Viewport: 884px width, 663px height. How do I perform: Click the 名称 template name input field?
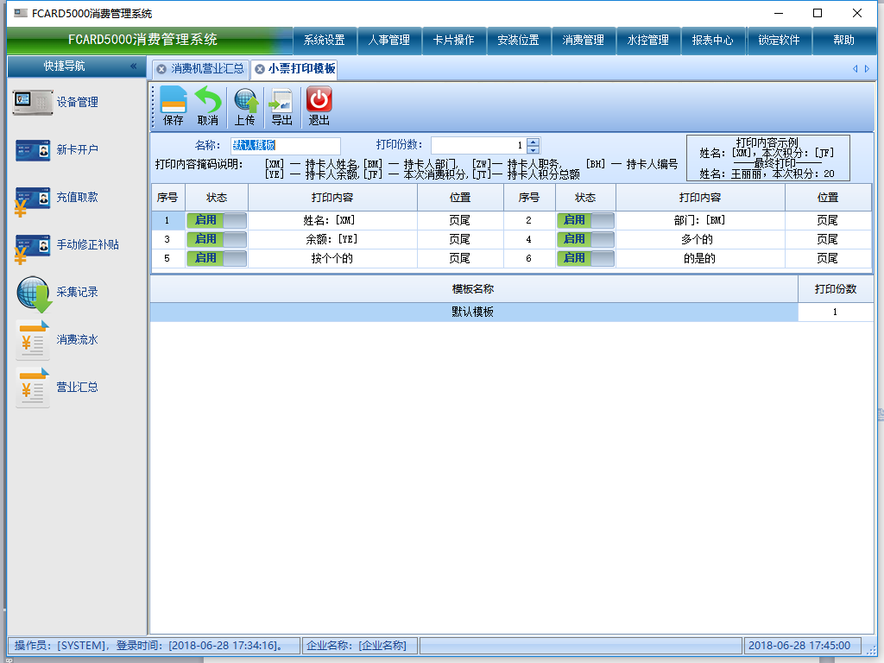285,146
